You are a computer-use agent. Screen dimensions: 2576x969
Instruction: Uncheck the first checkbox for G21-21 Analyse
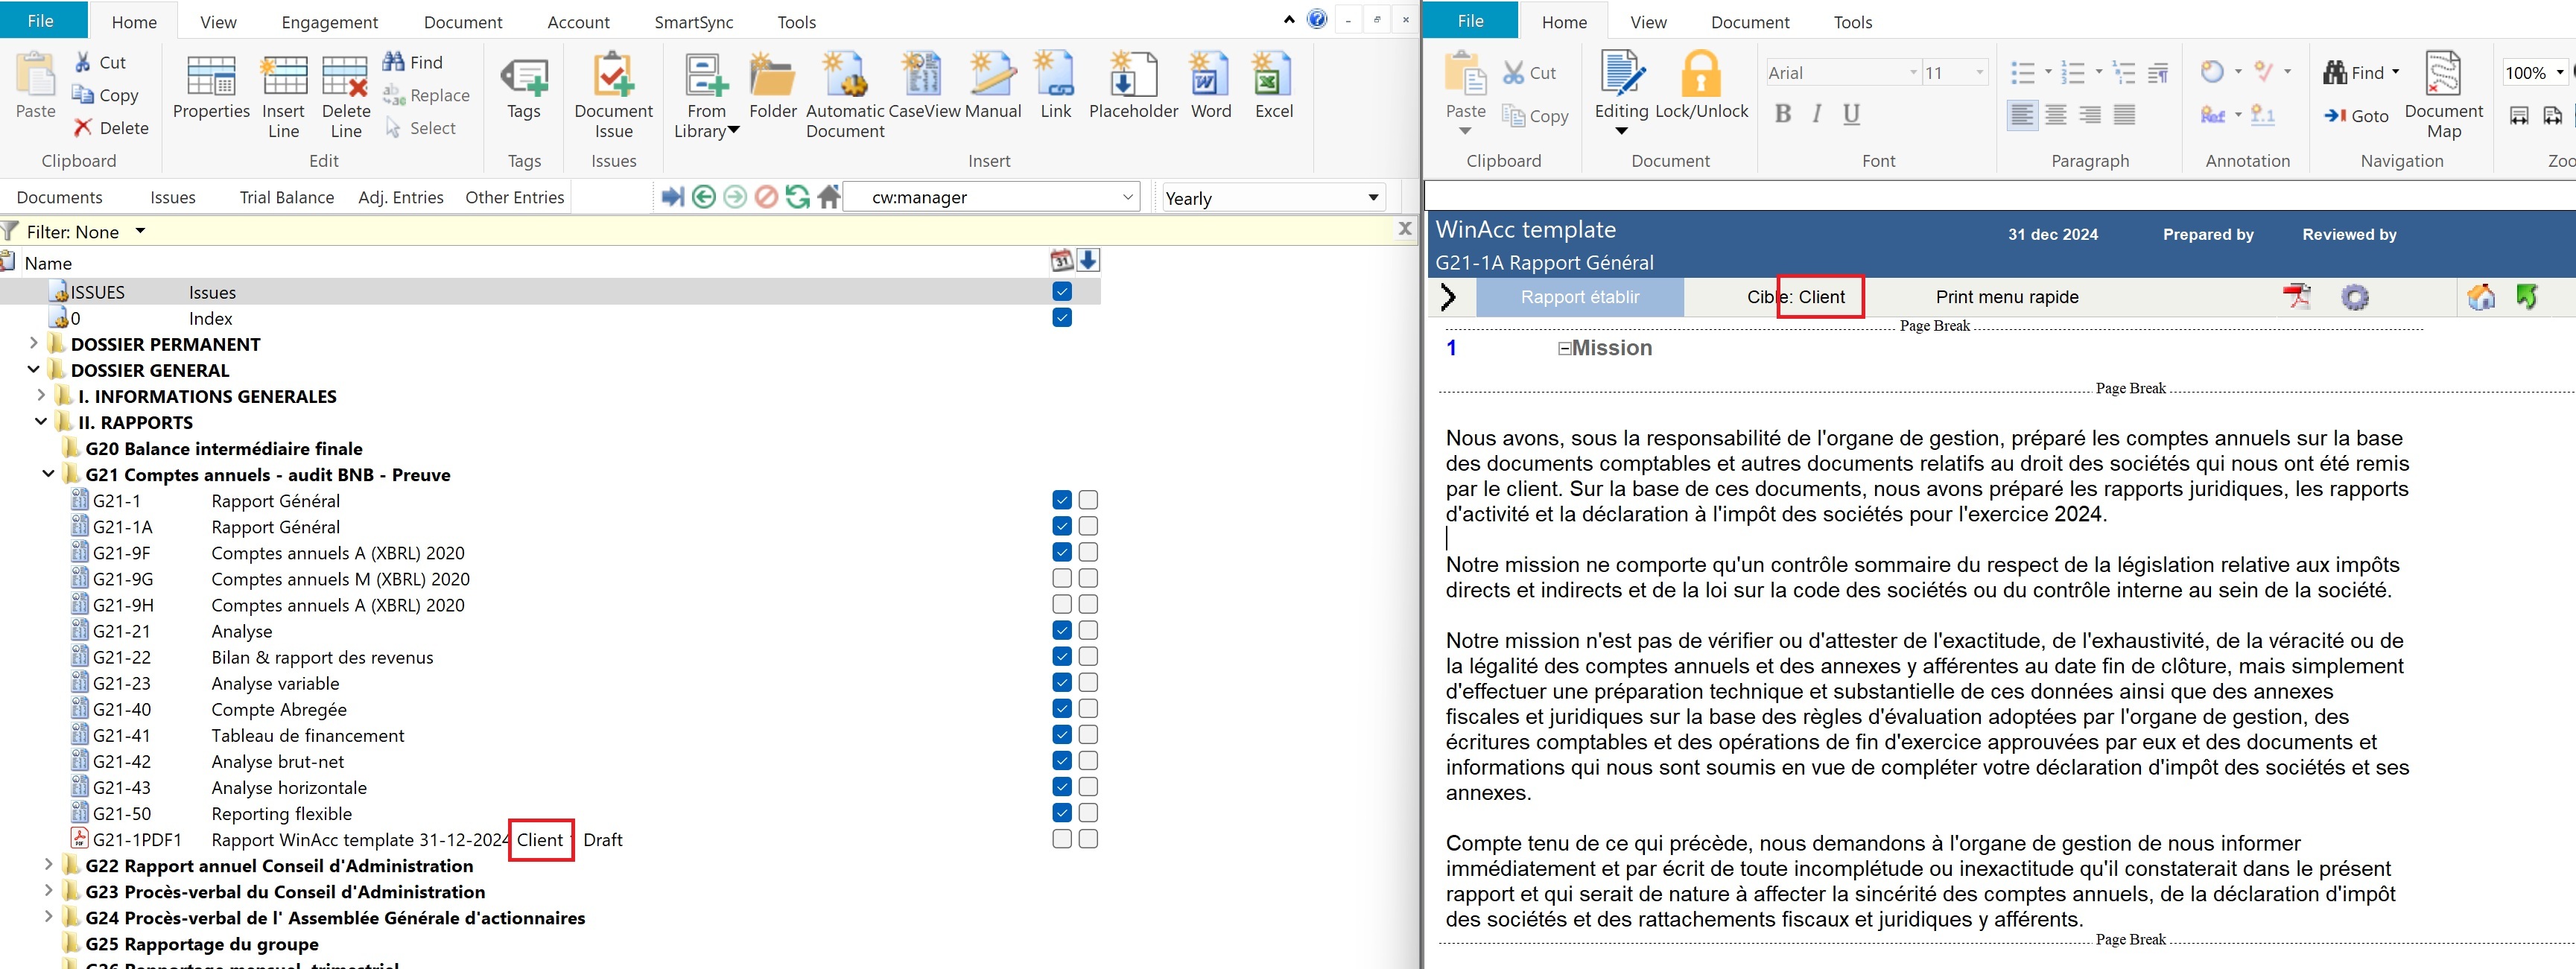1062,631
